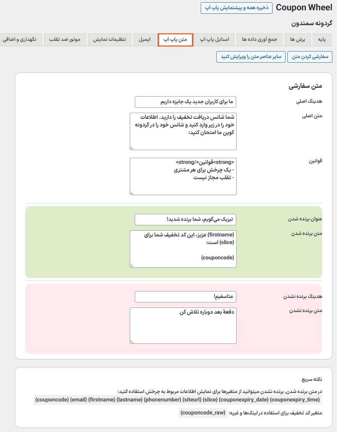Image resolution: width=337 pixels, height=432 pixels.
Task: Click the متن اصلی label
Action: 312,116
